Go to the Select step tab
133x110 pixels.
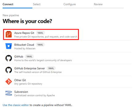tap(48, 5)
